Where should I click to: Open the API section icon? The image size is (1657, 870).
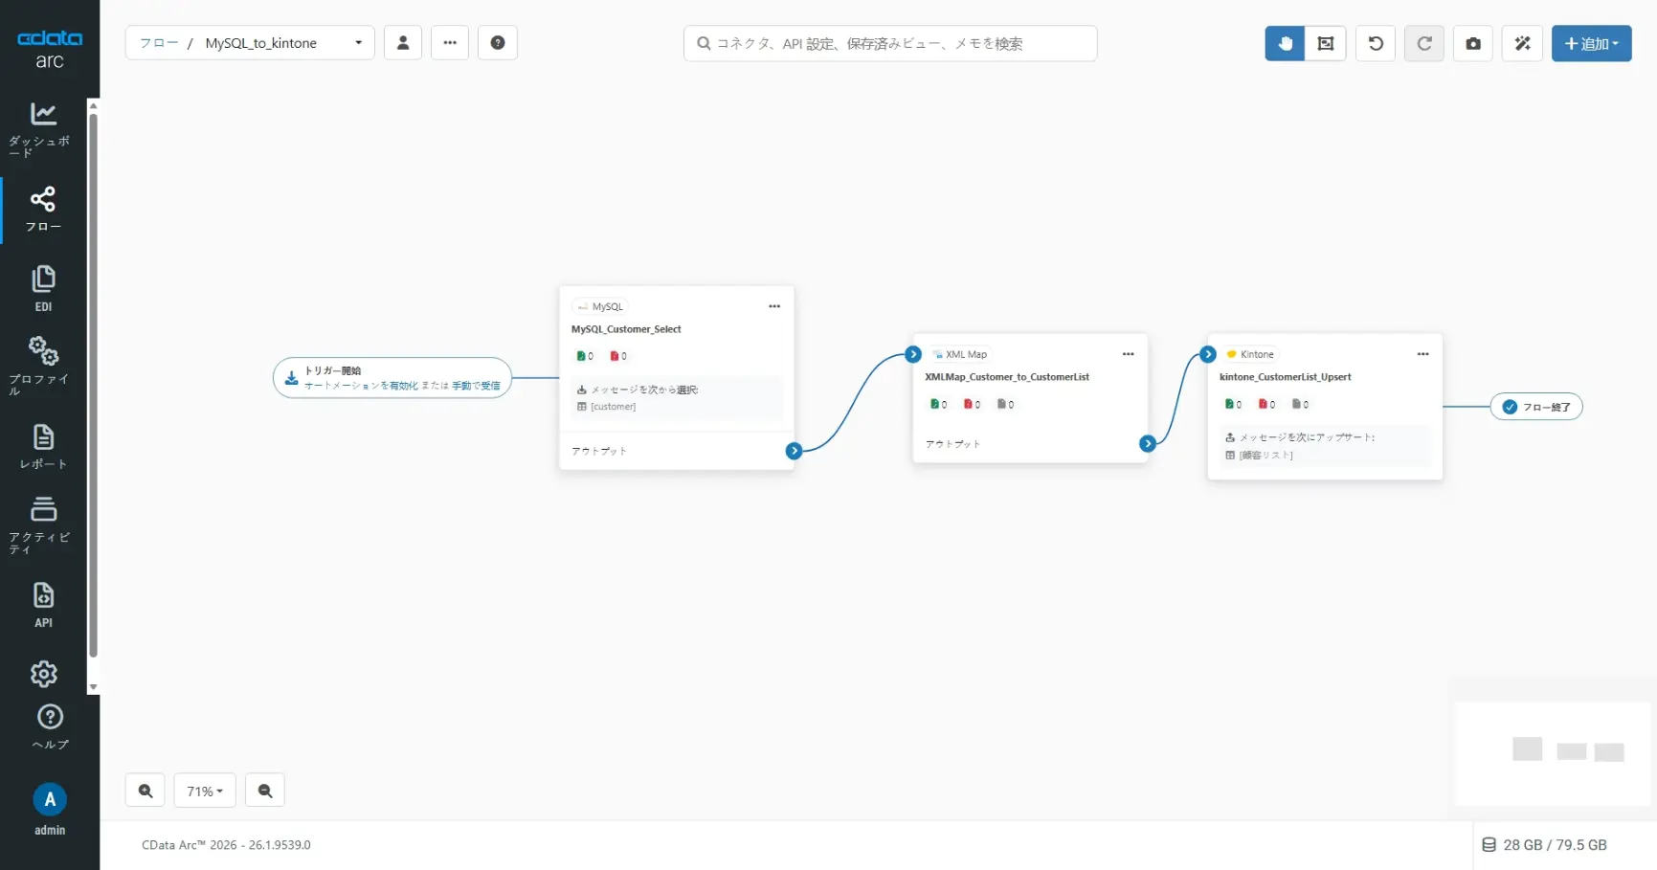pos(43,604)
